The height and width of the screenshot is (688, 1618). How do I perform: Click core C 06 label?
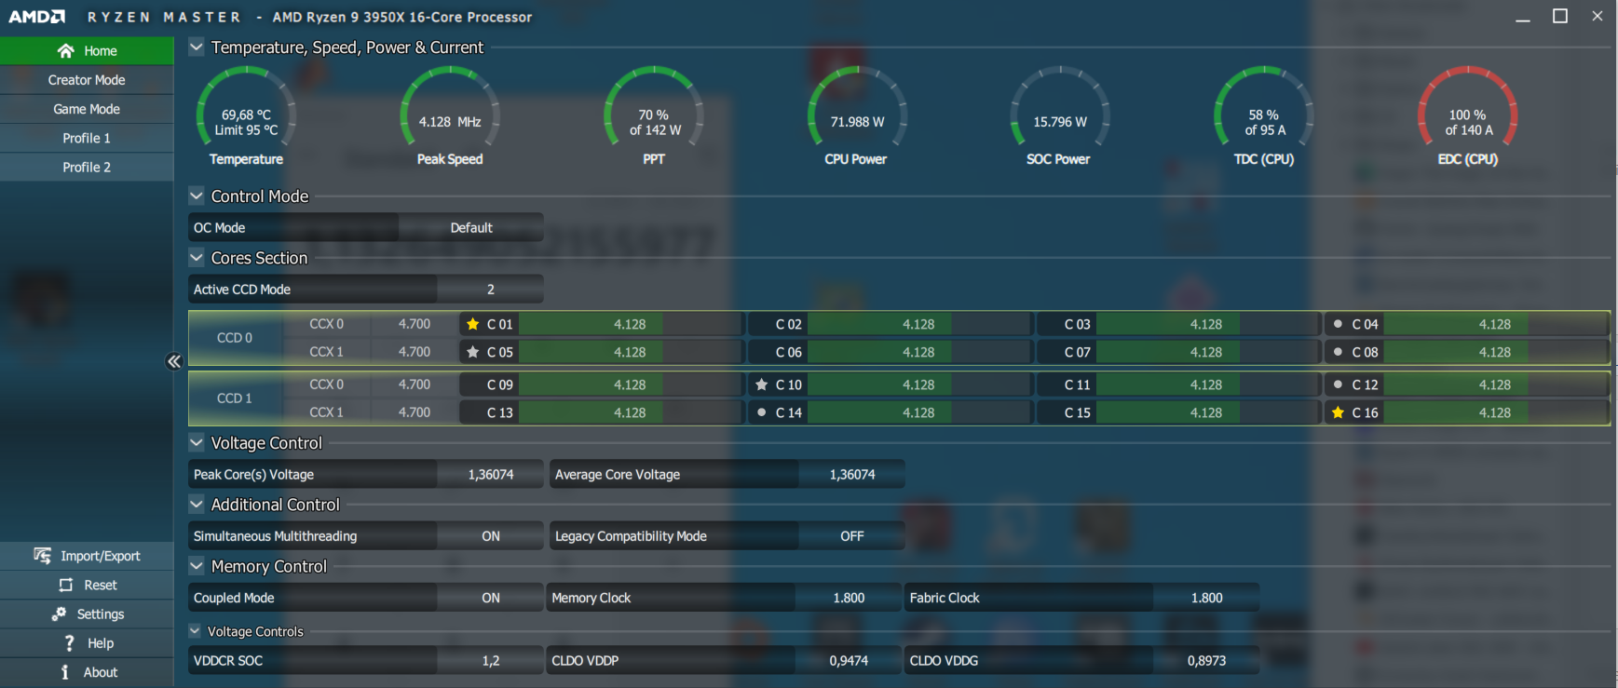pyautogui.click(x=788, y=352)
